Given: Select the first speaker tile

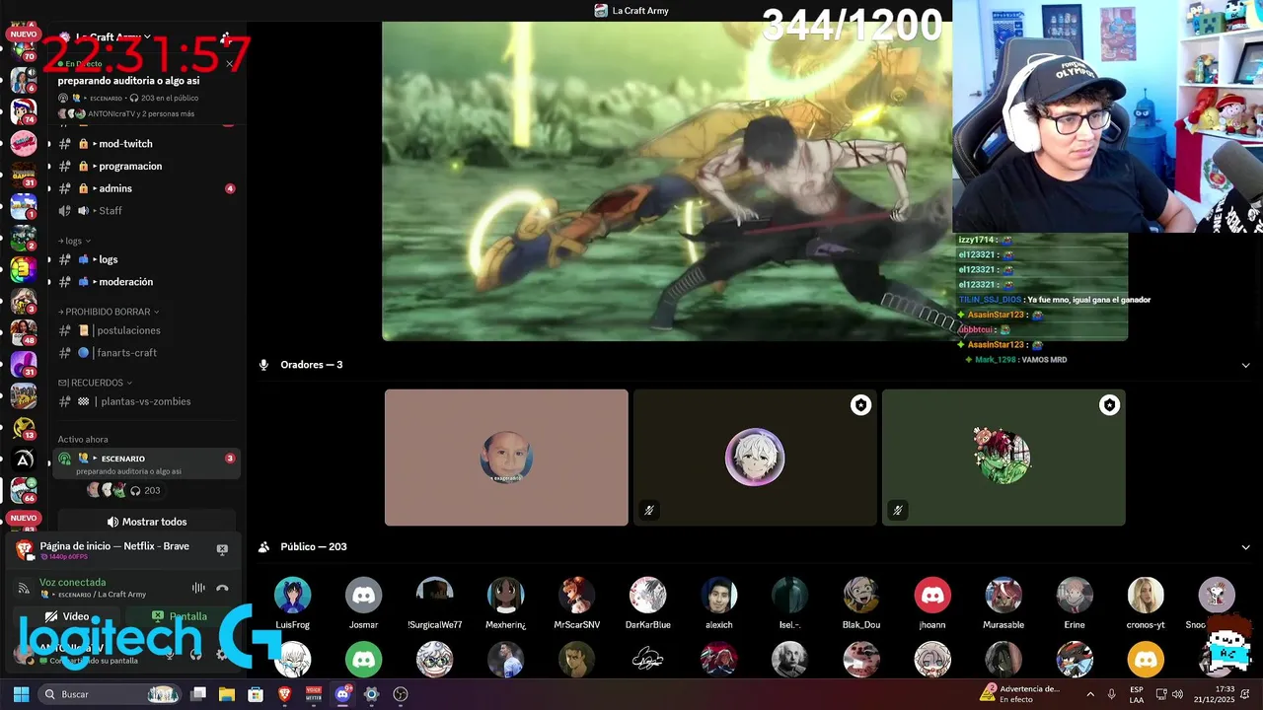Looking at the screenshot, I should 506,458.
